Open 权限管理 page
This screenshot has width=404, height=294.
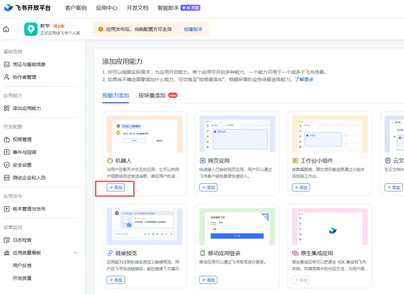click(22, 139)
